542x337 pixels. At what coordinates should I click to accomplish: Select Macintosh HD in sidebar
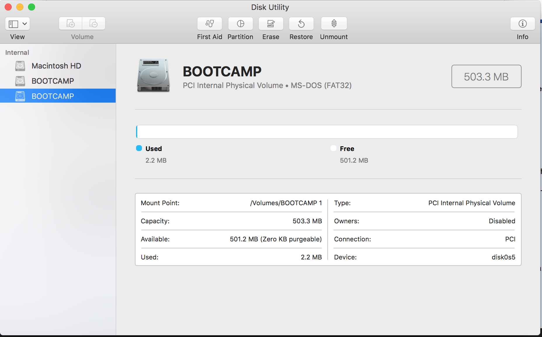(56, 66)
